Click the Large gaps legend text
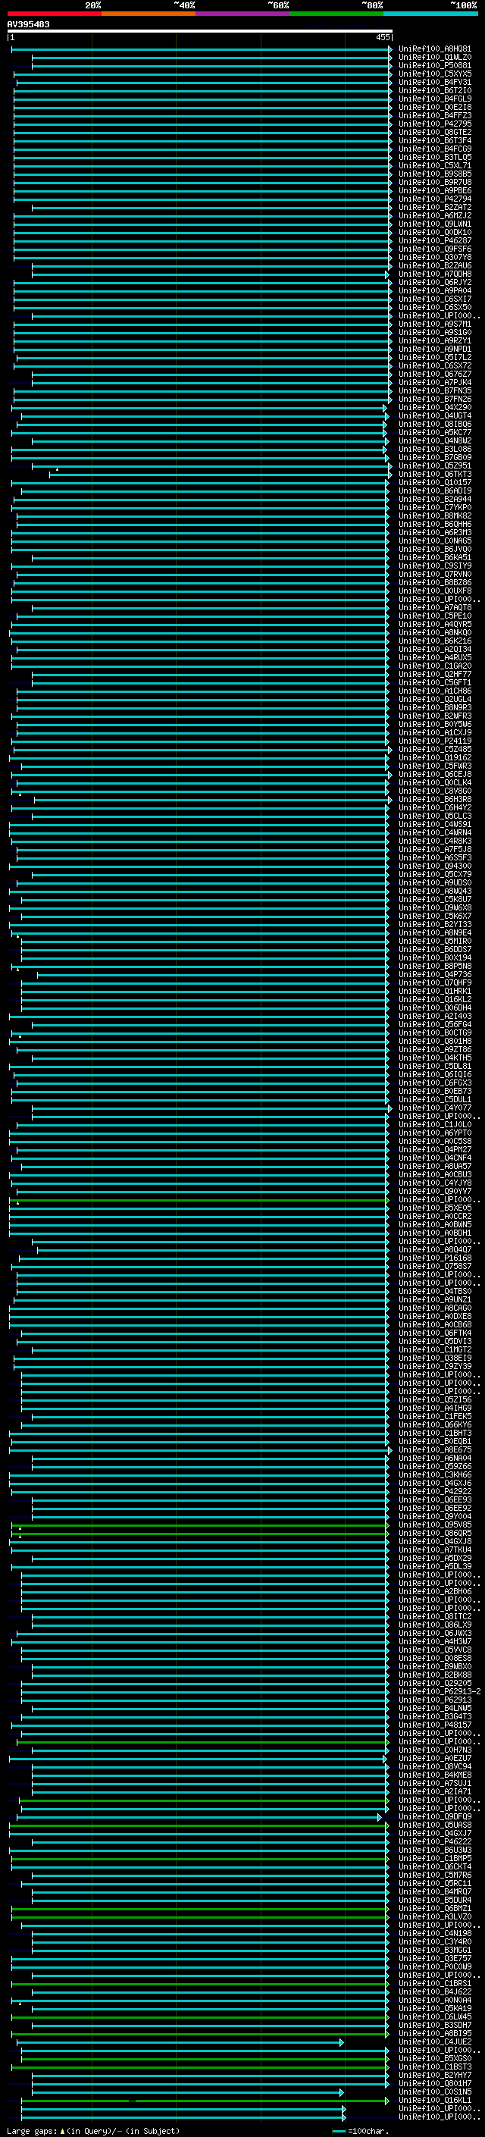 point(93,2131)
